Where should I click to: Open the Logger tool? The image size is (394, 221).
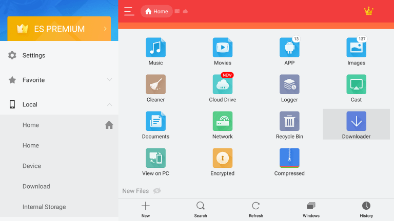289,88
